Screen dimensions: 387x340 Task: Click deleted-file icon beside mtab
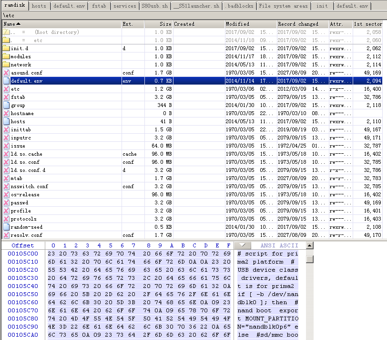pyautogui.click(x=6, y=178)
